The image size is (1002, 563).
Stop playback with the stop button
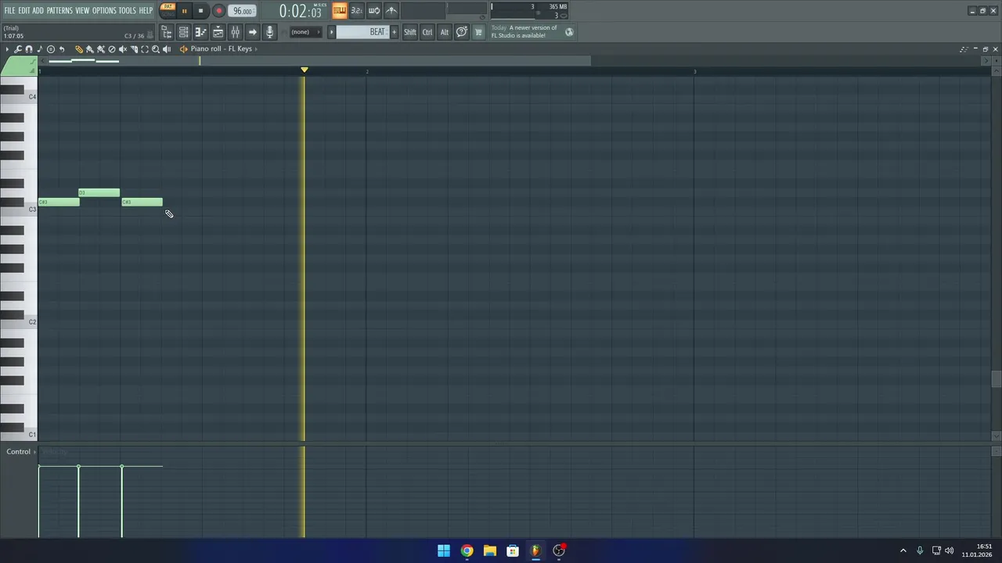click(200, 11)
